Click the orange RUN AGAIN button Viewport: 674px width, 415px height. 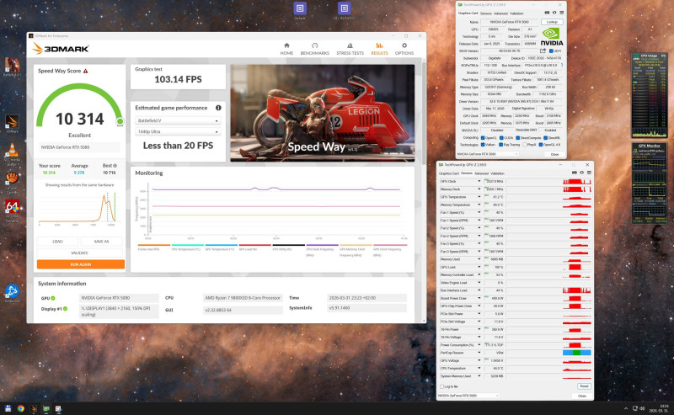pyautogui.click(x=81, y=264)
